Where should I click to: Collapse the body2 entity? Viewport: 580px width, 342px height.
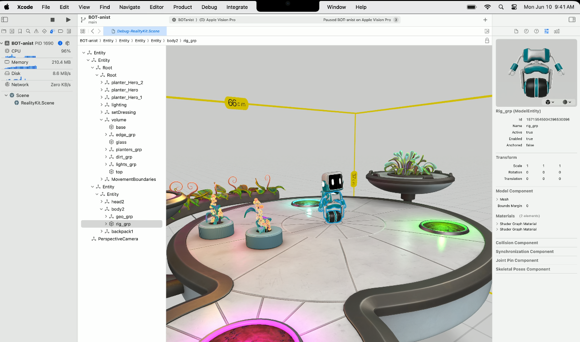[x=101, y=209]
